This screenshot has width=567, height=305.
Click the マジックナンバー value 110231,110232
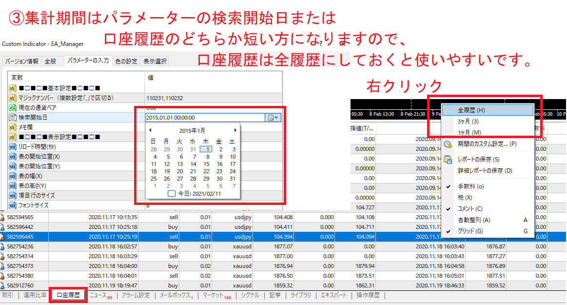point(164,98)
